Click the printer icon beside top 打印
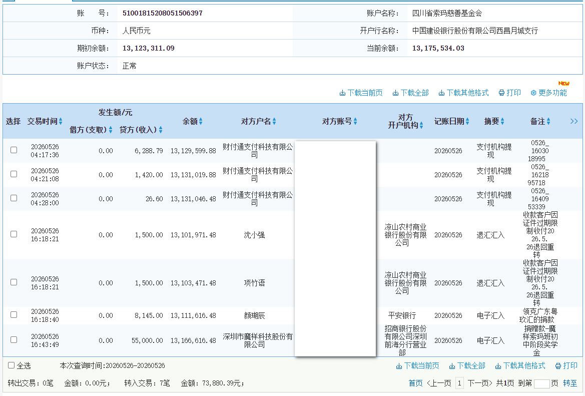The height and width of the screenshot is (396, 585). [x=501, y=93]
